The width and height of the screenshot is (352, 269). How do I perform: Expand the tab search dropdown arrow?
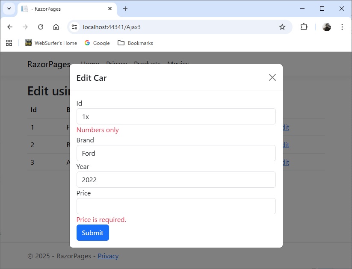9,9
